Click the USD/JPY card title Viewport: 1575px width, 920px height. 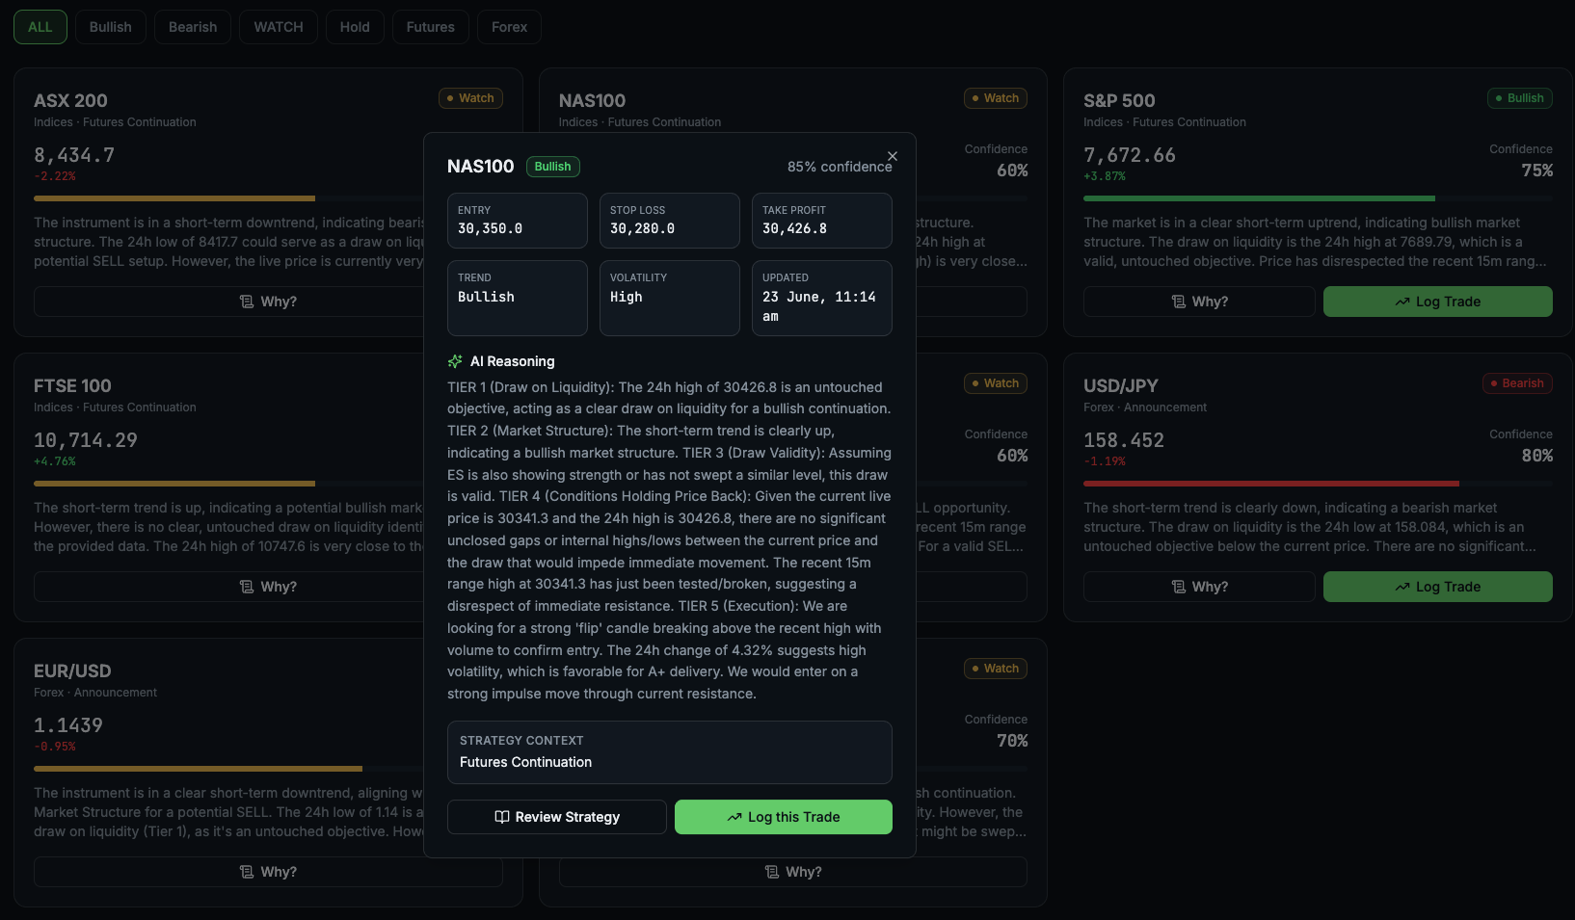coord(1121,385)
